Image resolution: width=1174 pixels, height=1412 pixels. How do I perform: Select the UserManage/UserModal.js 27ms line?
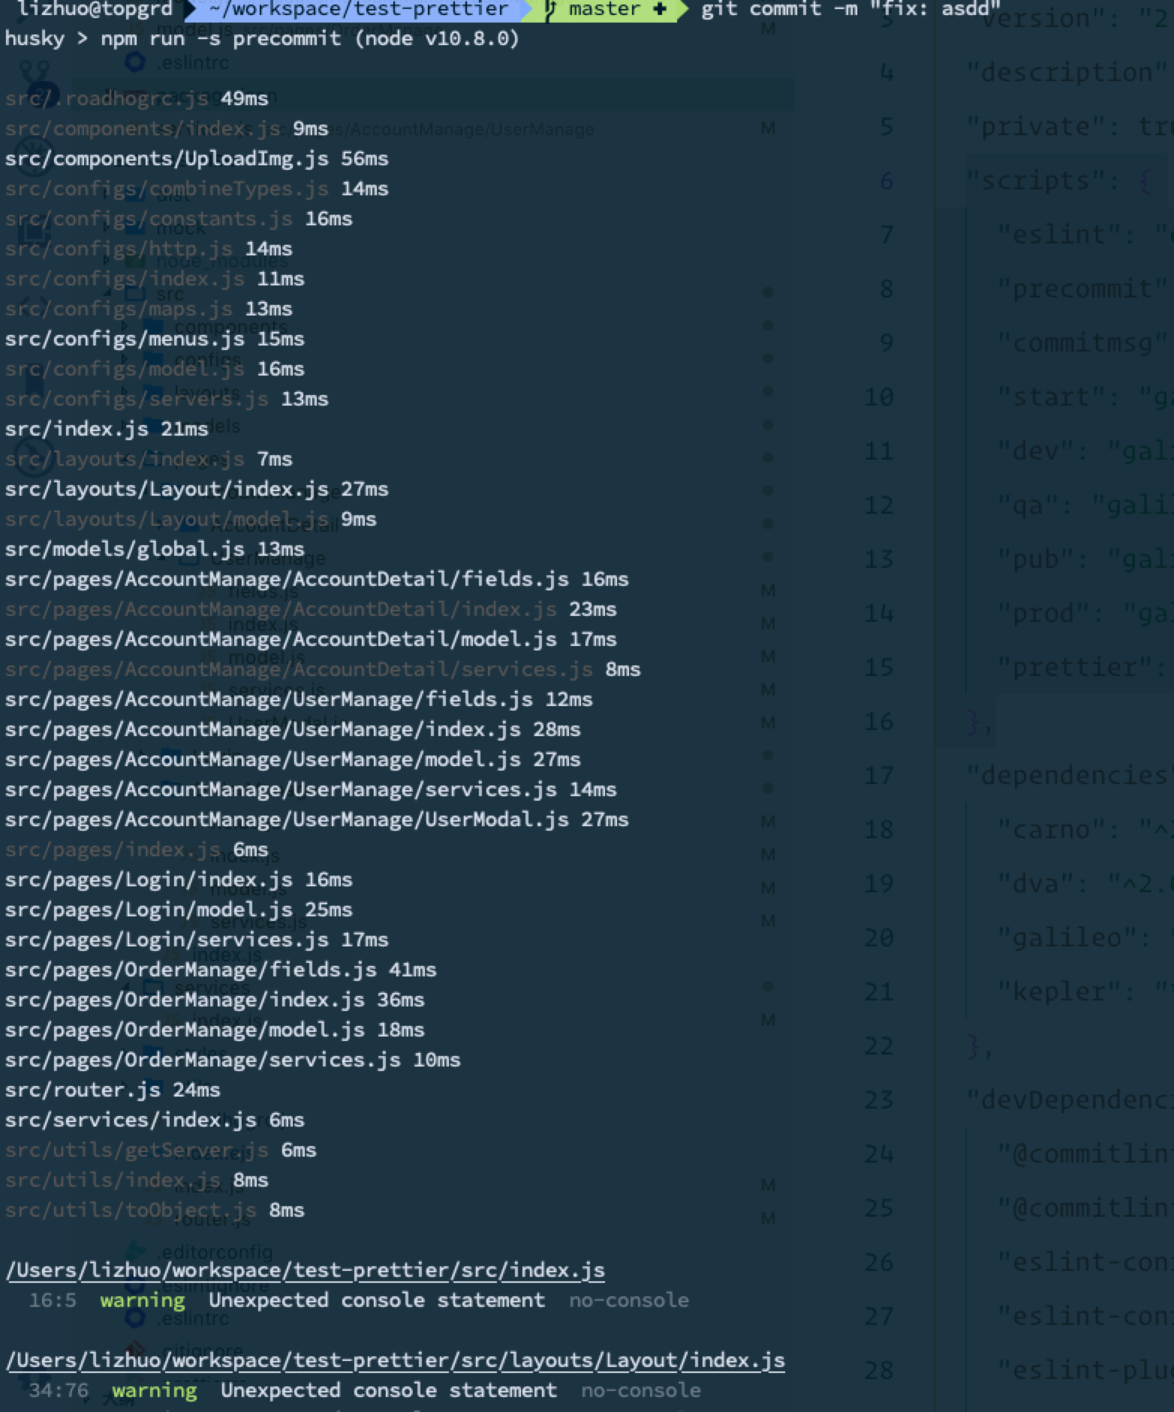[317, 819]
